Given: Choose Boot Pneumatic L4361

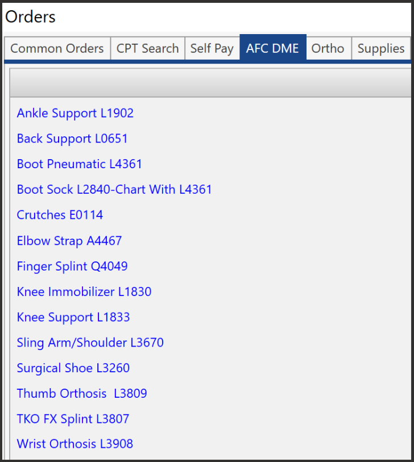Looking at the screenshot, I should (x=80, y=164).
